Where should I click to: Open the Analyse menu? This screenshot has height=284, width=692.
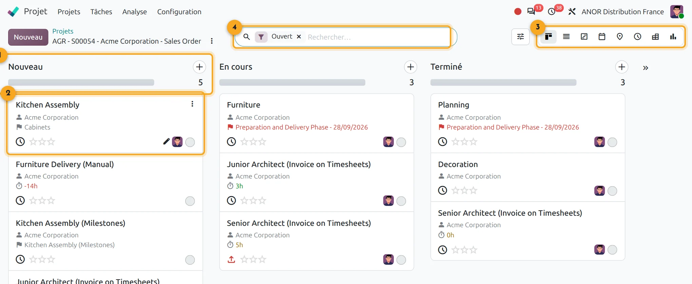pos(135,11)
